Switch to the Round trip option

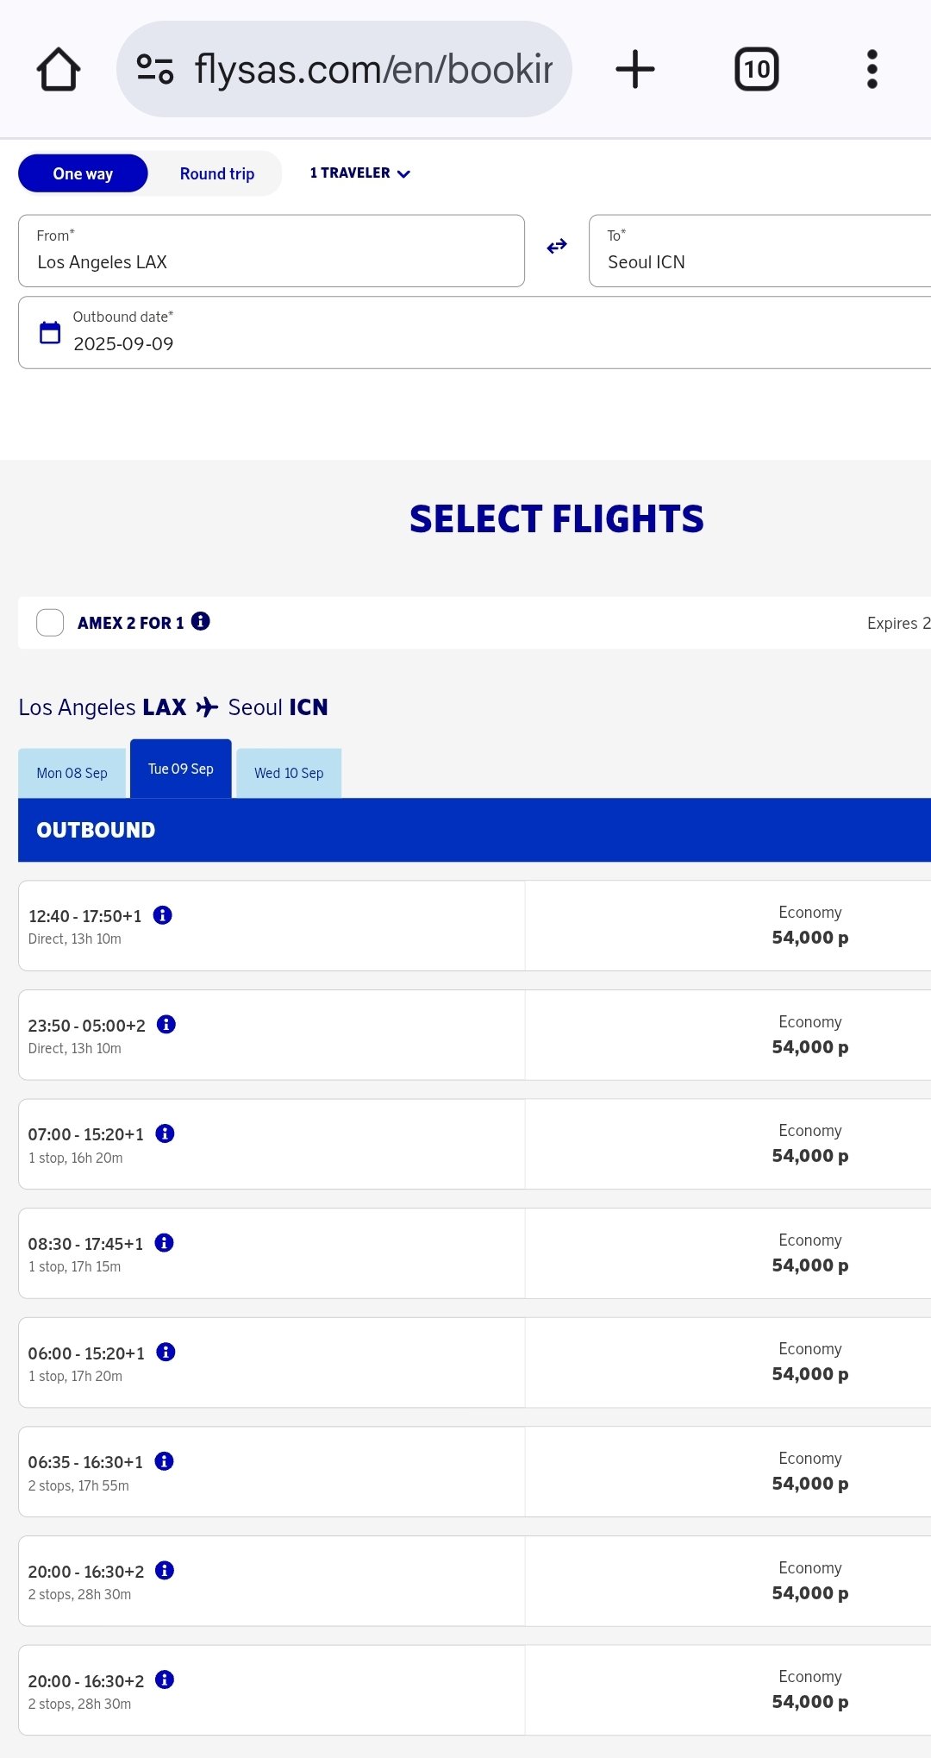pos(216,173)
